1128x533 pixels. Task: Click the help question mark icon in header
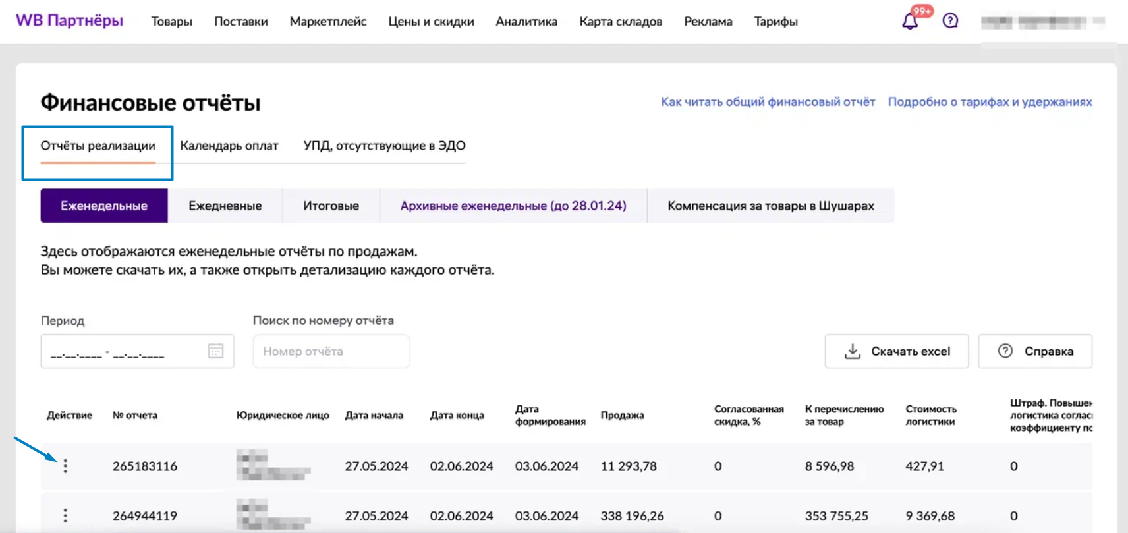[x=950, y=21]
